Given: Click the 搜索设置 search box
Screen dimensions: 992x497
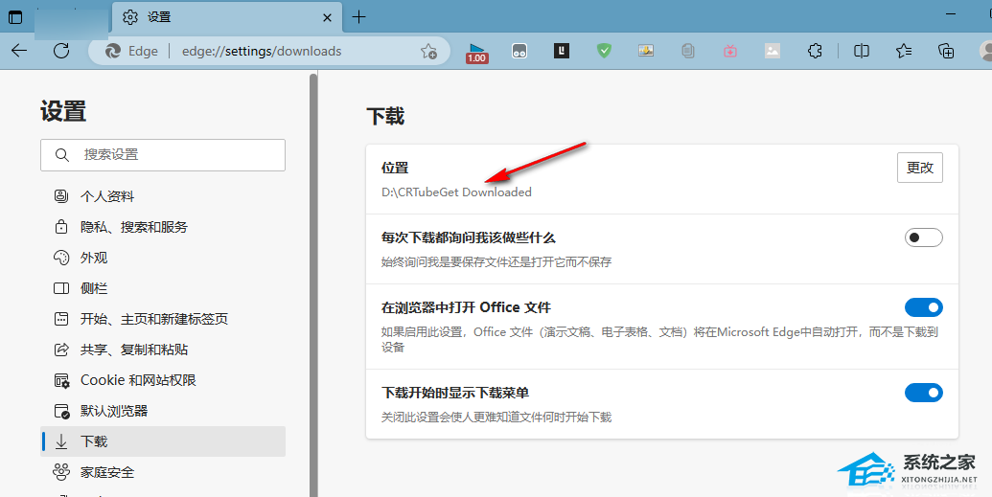Looking at the screenshot, I should coord(163,155).
